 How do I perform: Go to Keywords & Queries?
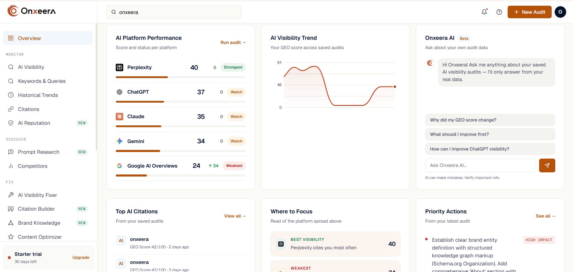(48, 81)
